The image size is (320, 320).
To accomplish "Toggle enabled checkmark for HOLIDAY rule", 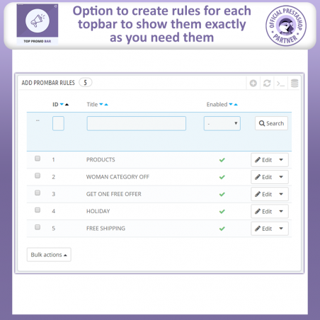I will point(222,212).
